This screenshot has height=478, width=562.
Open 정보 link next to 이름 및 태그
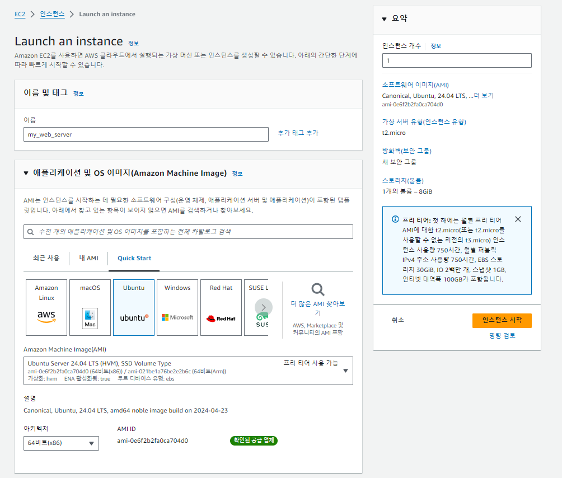point(78,93)
